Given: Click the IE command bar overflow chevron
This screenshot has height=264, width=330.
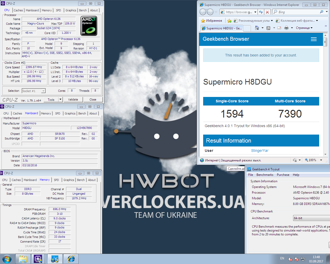Looking at the screenshot, I should 326,26.
